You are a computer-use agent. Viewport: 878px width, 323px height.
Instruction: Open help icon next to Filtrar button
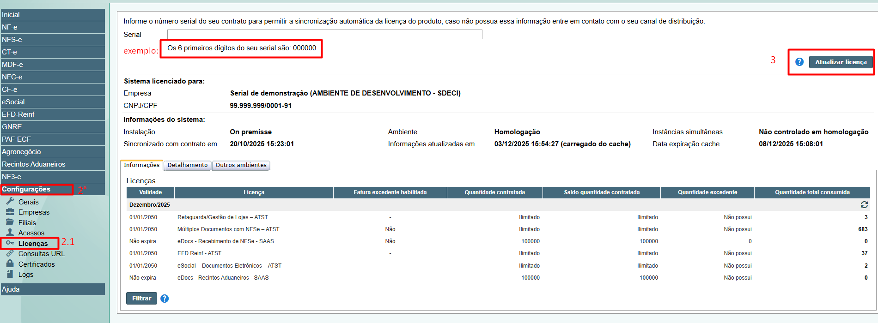click(165, 299)
